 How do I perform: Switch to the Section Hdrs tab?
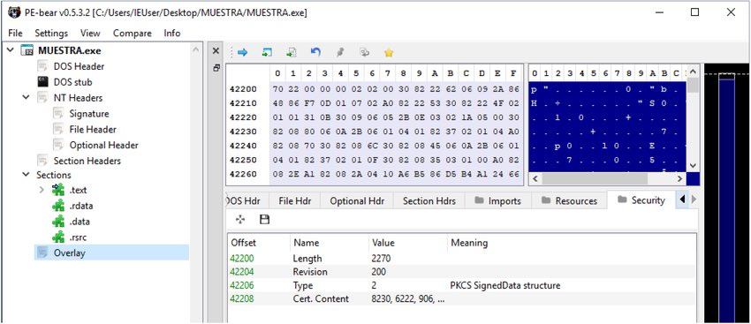(x=429, y=201)
